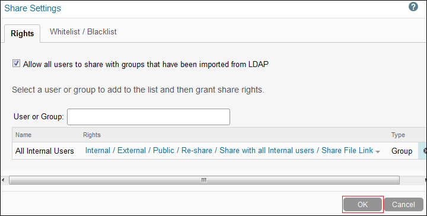This screenshot has width=427, height=216.
Task: Focus the User or Group input field
Action: point(148,117)
